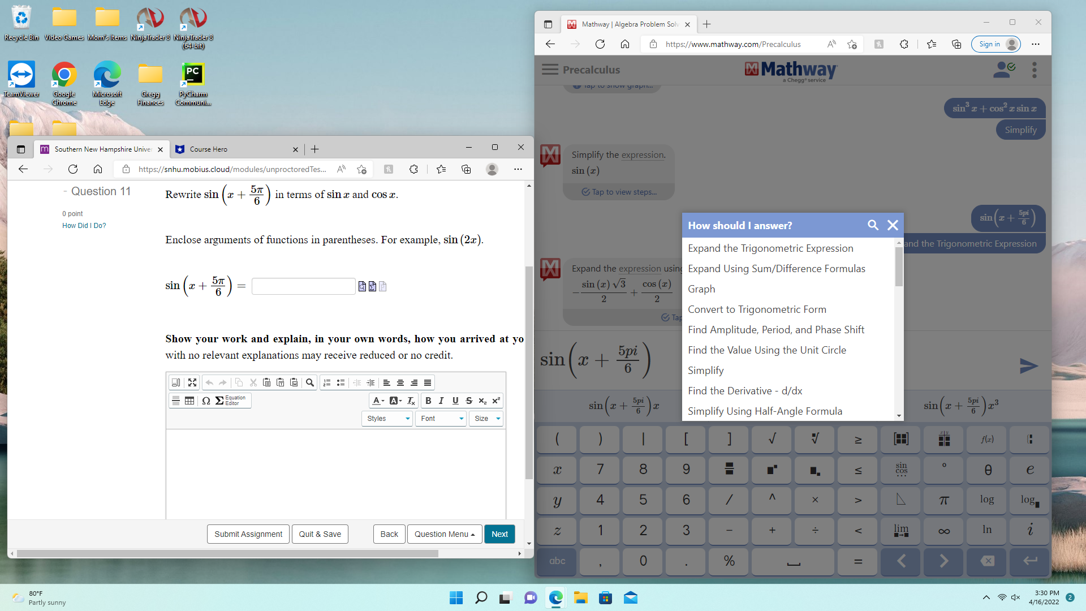
Task: Open the Styles dropdown
Action: (386, 419)
